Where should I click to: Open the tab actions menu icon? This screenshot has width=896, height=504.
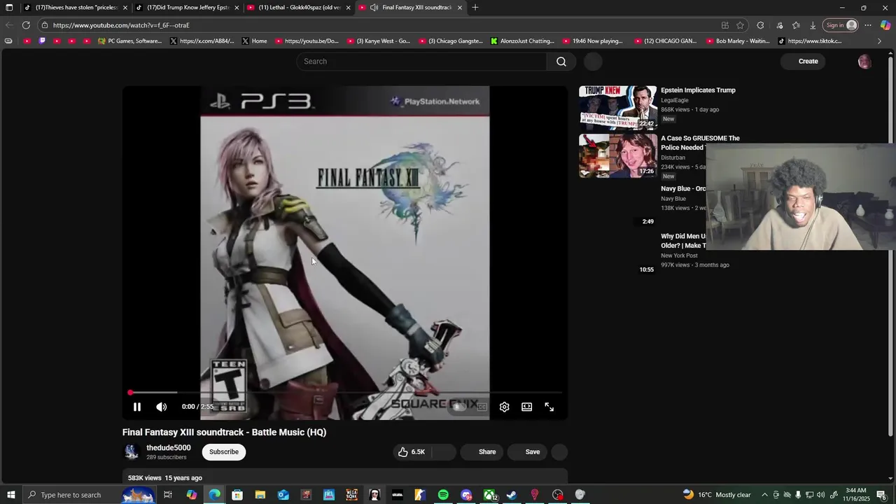point(9,8)
